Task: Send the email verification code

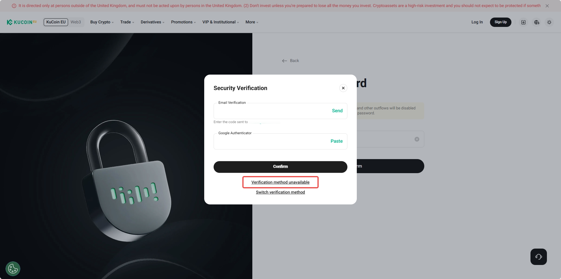Action: pos(337,111)
